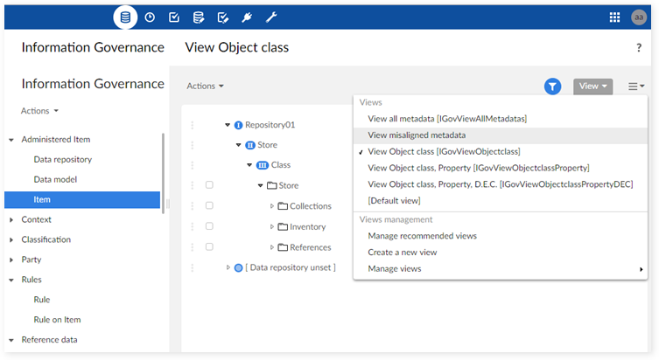659x360 pixels.
Task: Tick the checkbox beside the Store folder
Action: coord(209,185)
